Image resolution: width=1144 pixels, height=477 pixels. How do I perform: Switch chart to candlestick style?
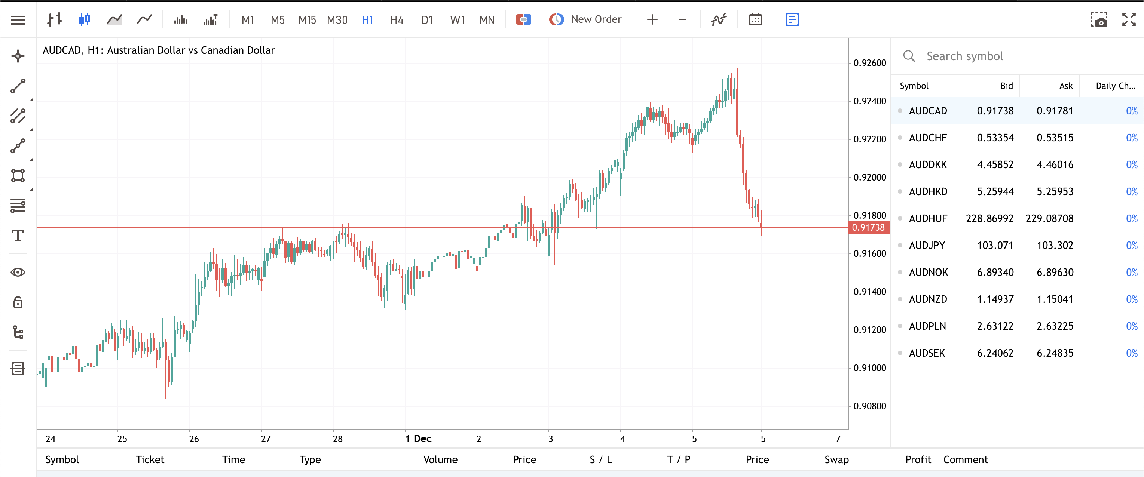(85, 19)
